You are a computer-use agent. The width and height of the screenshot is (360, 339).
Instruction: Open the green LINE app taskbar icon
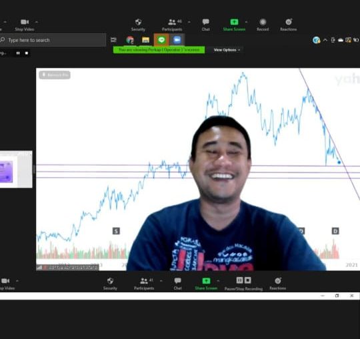(161, 40)
